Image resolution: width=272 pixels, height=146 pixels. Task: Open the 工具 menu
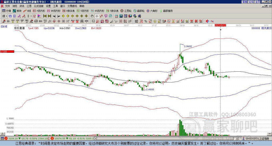pyautogui.click(x=56, y=6)
